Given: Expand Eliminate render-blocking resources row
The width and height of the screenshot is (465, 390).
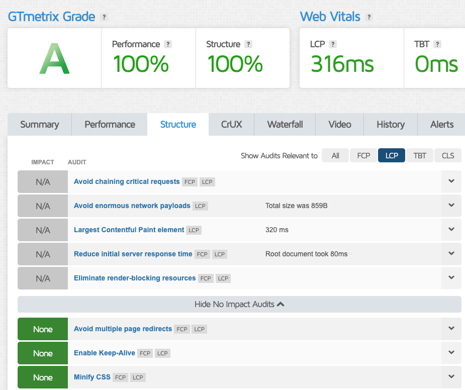Looking at the screenshot, I should [x=451, y=277].
